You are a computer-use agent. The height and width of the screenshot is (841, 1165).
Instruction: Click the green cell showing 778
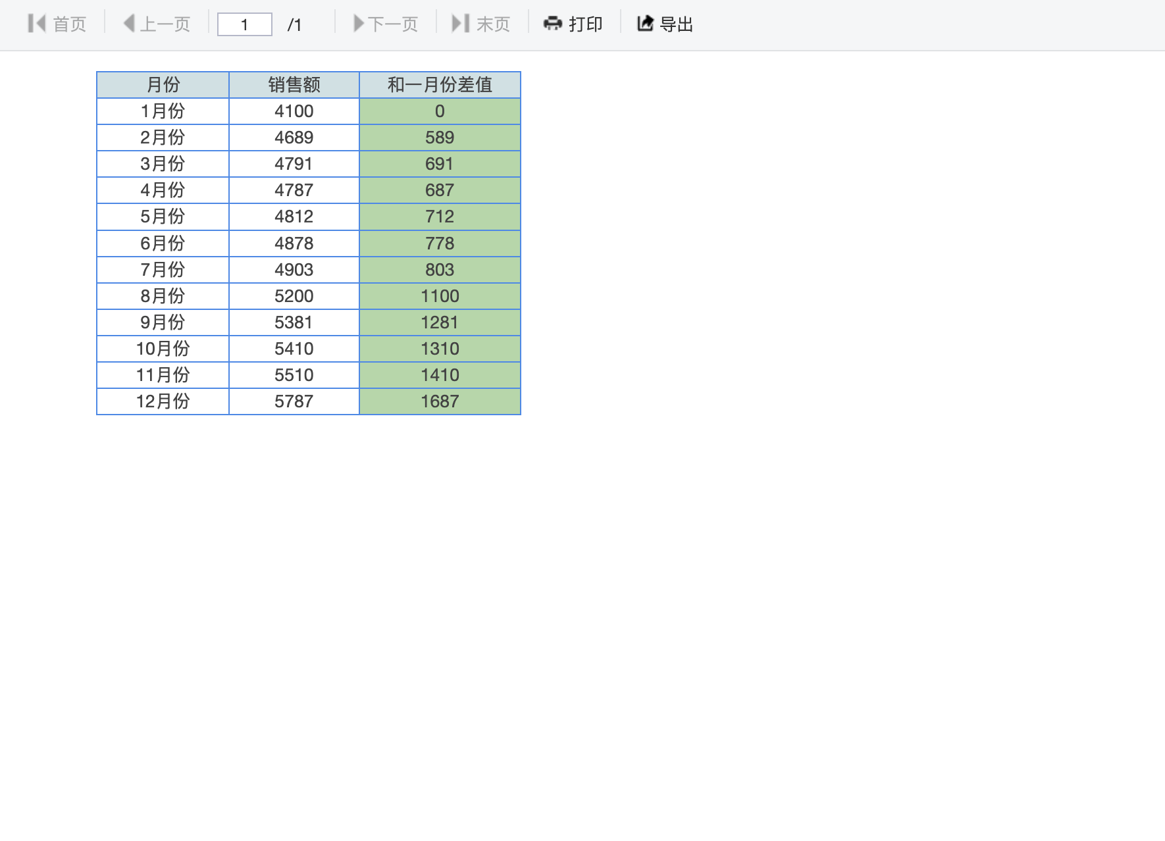440,243
